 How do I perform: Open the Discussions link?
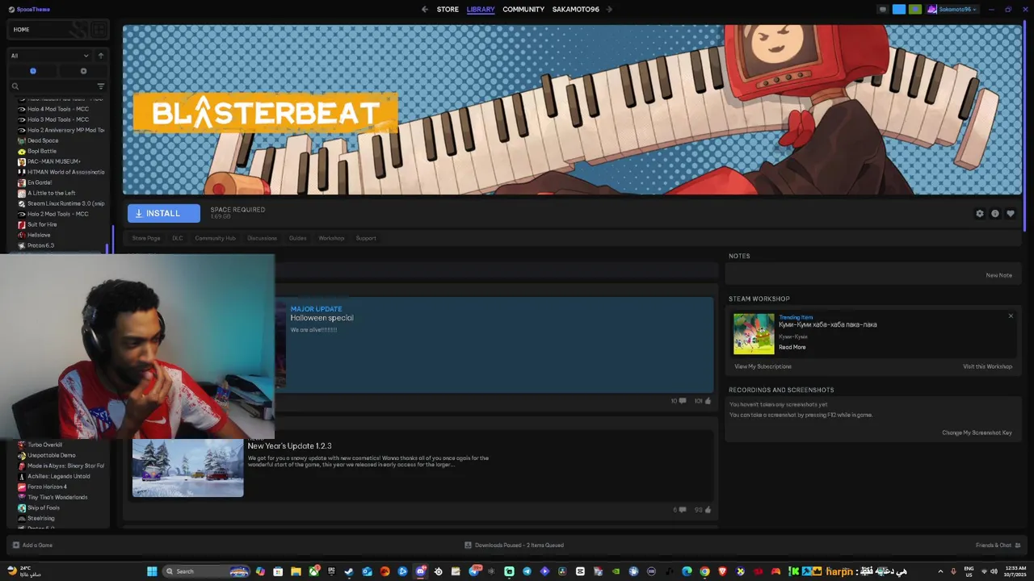tap(262, 238)
